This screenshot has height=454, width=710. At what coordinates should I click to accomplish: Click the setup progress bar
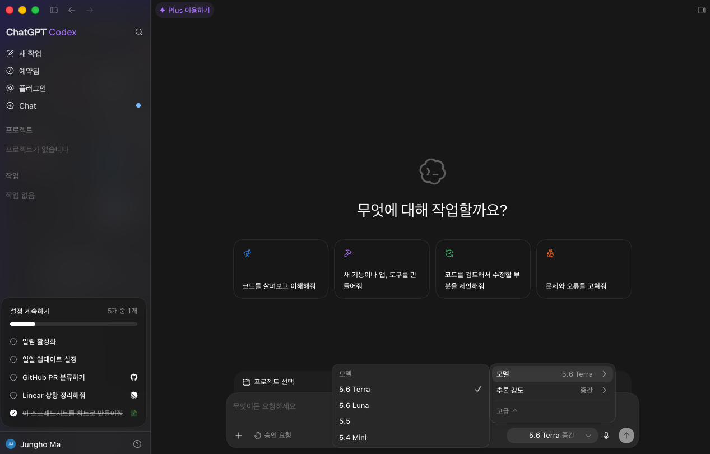(73, 324)
